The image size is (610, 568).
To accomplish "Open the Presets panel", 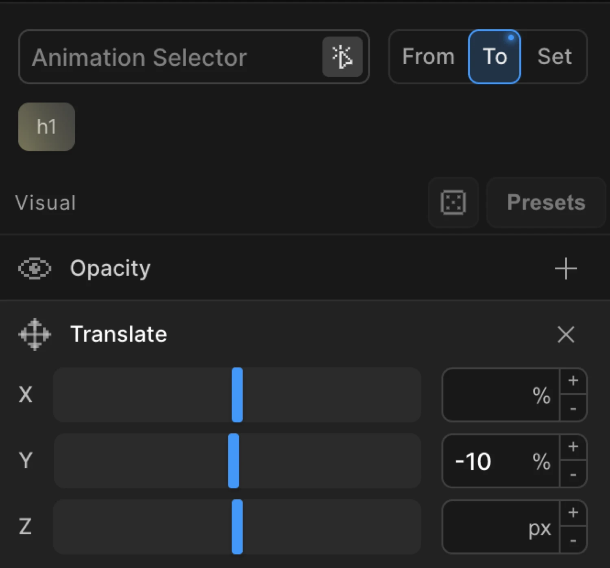I will [x=545, y=202].
